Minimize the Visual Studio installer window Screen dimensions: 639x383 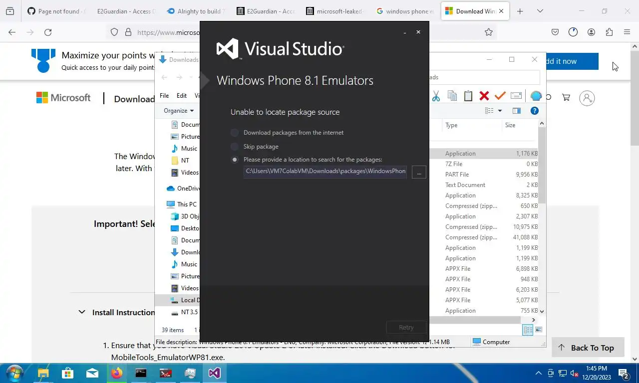(405, 32)
